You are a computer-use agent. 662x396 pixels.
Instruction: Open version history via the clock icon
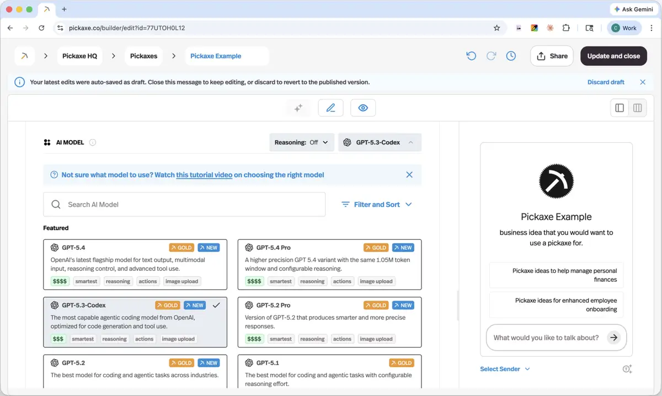point(511,56)
